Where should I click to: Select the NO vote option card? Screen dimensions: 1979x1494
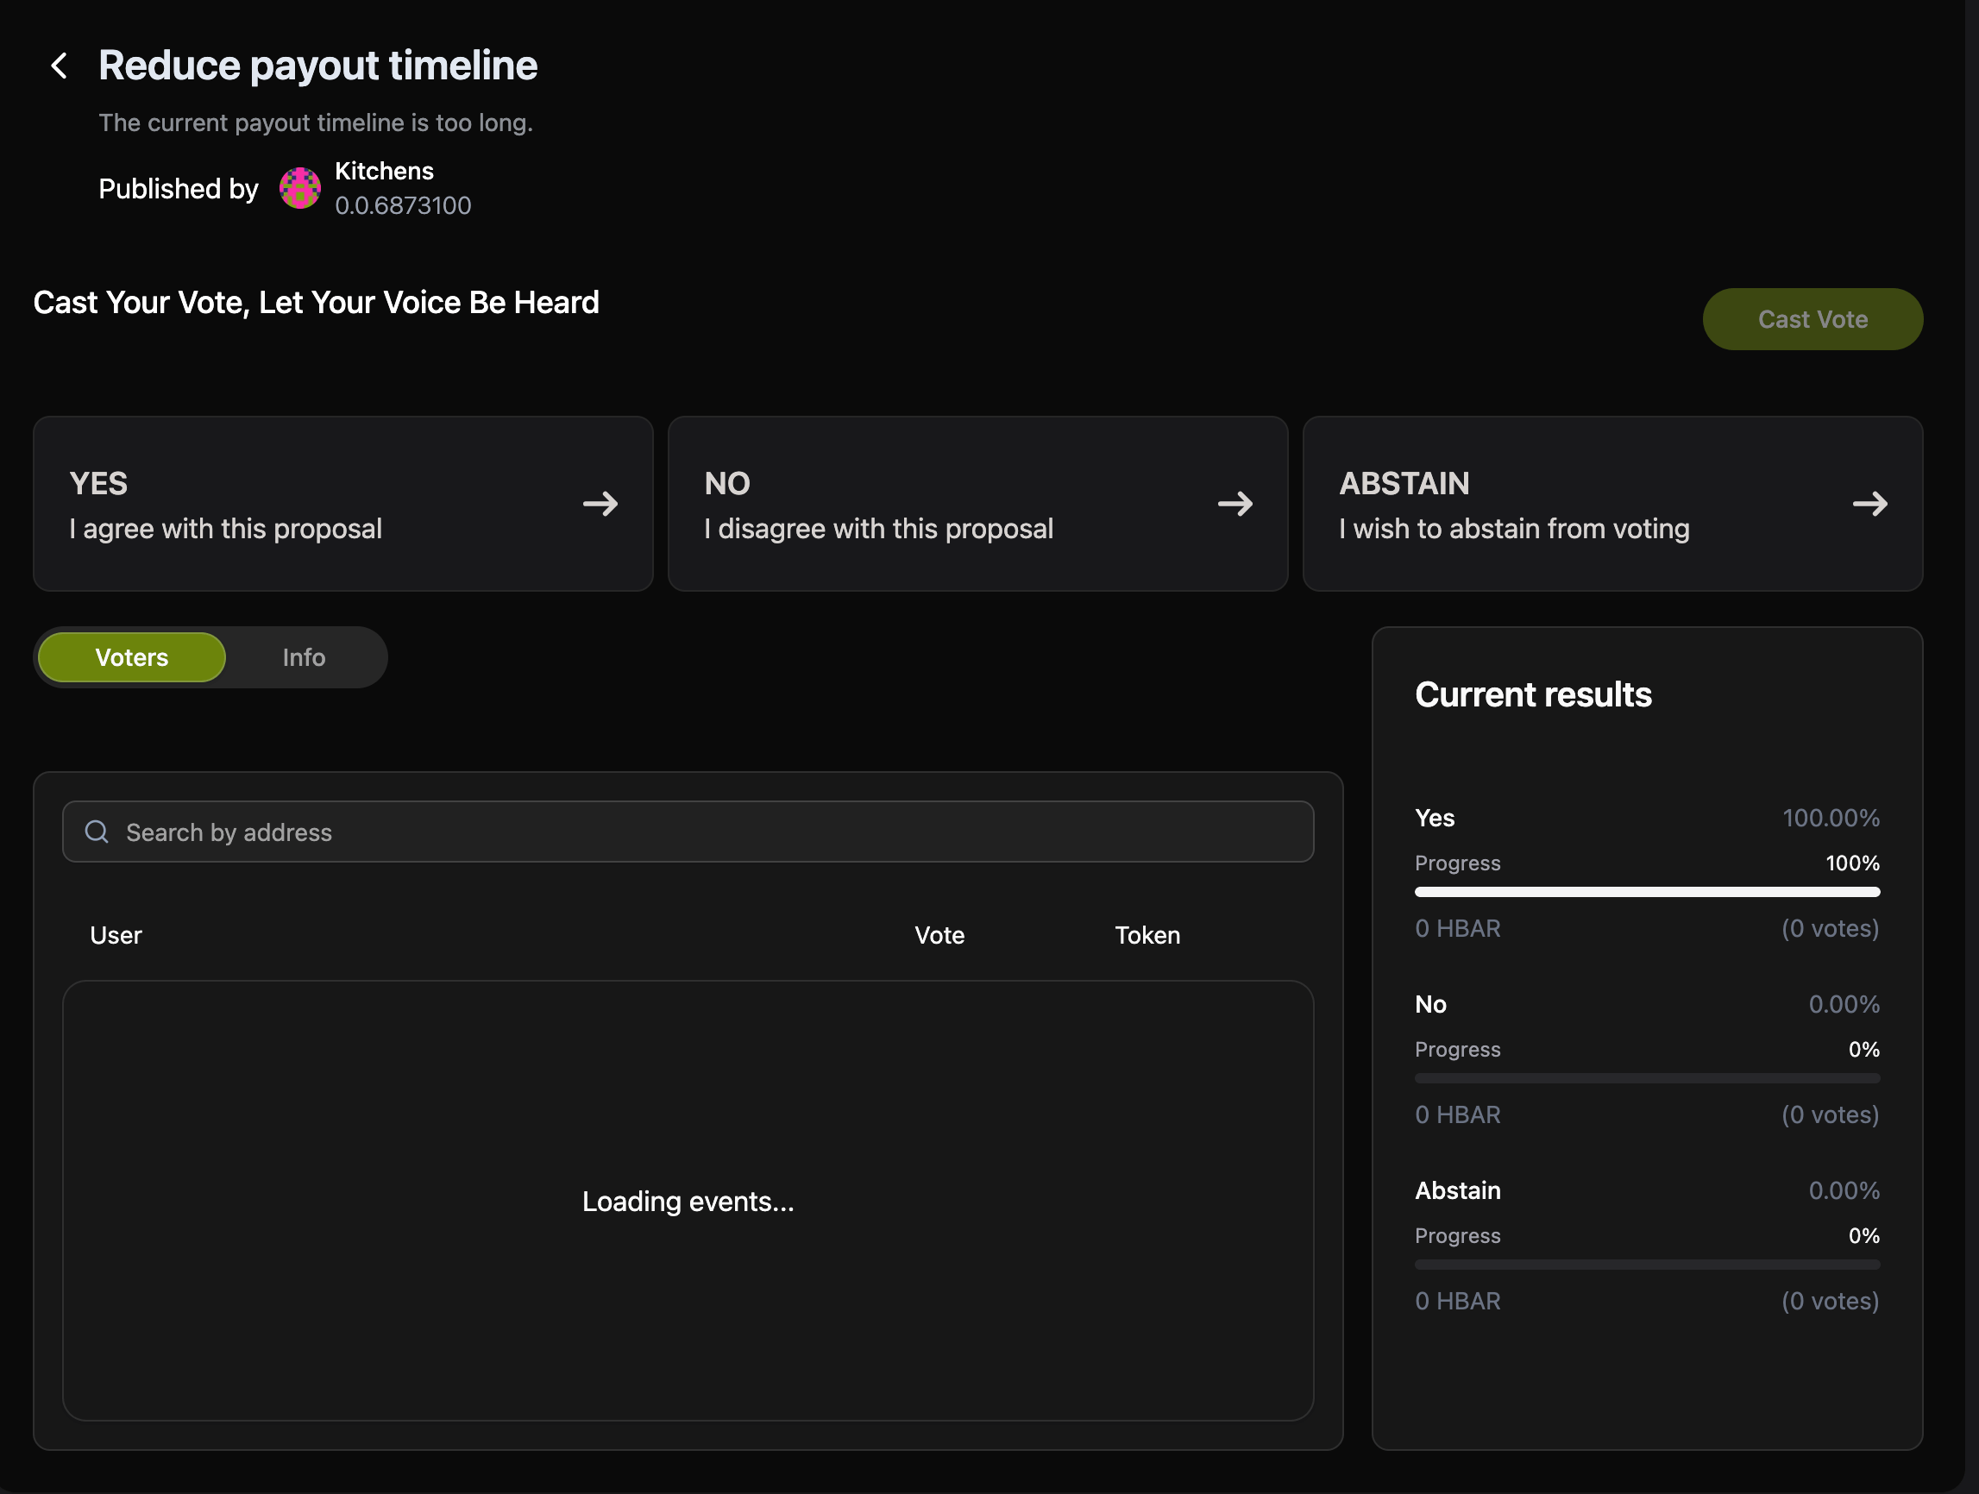click(x=939, y=504)
